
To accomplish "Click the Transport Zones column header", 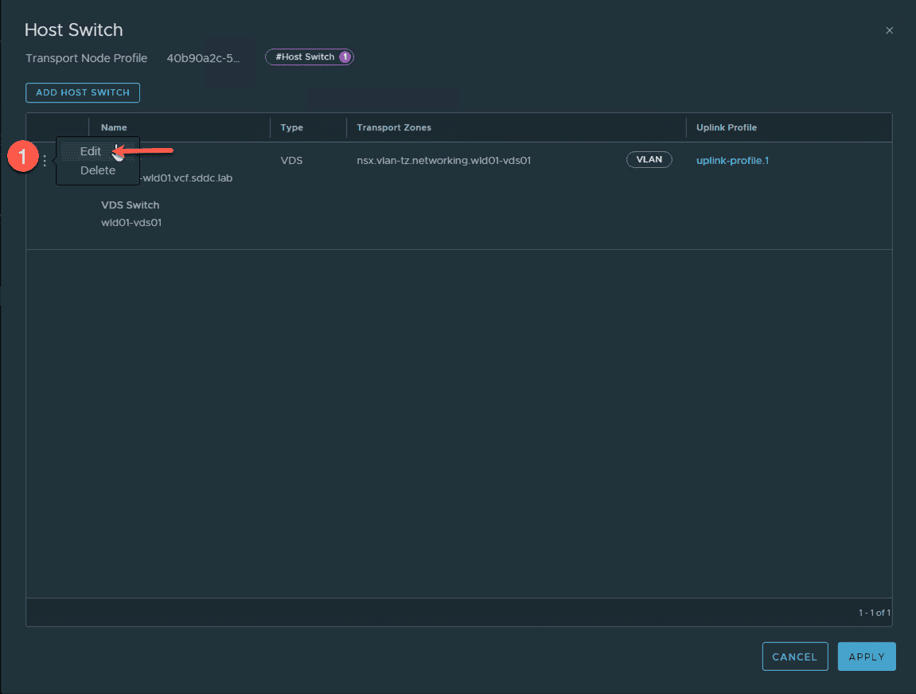I will pyautogui.click(x=393, y=127).
